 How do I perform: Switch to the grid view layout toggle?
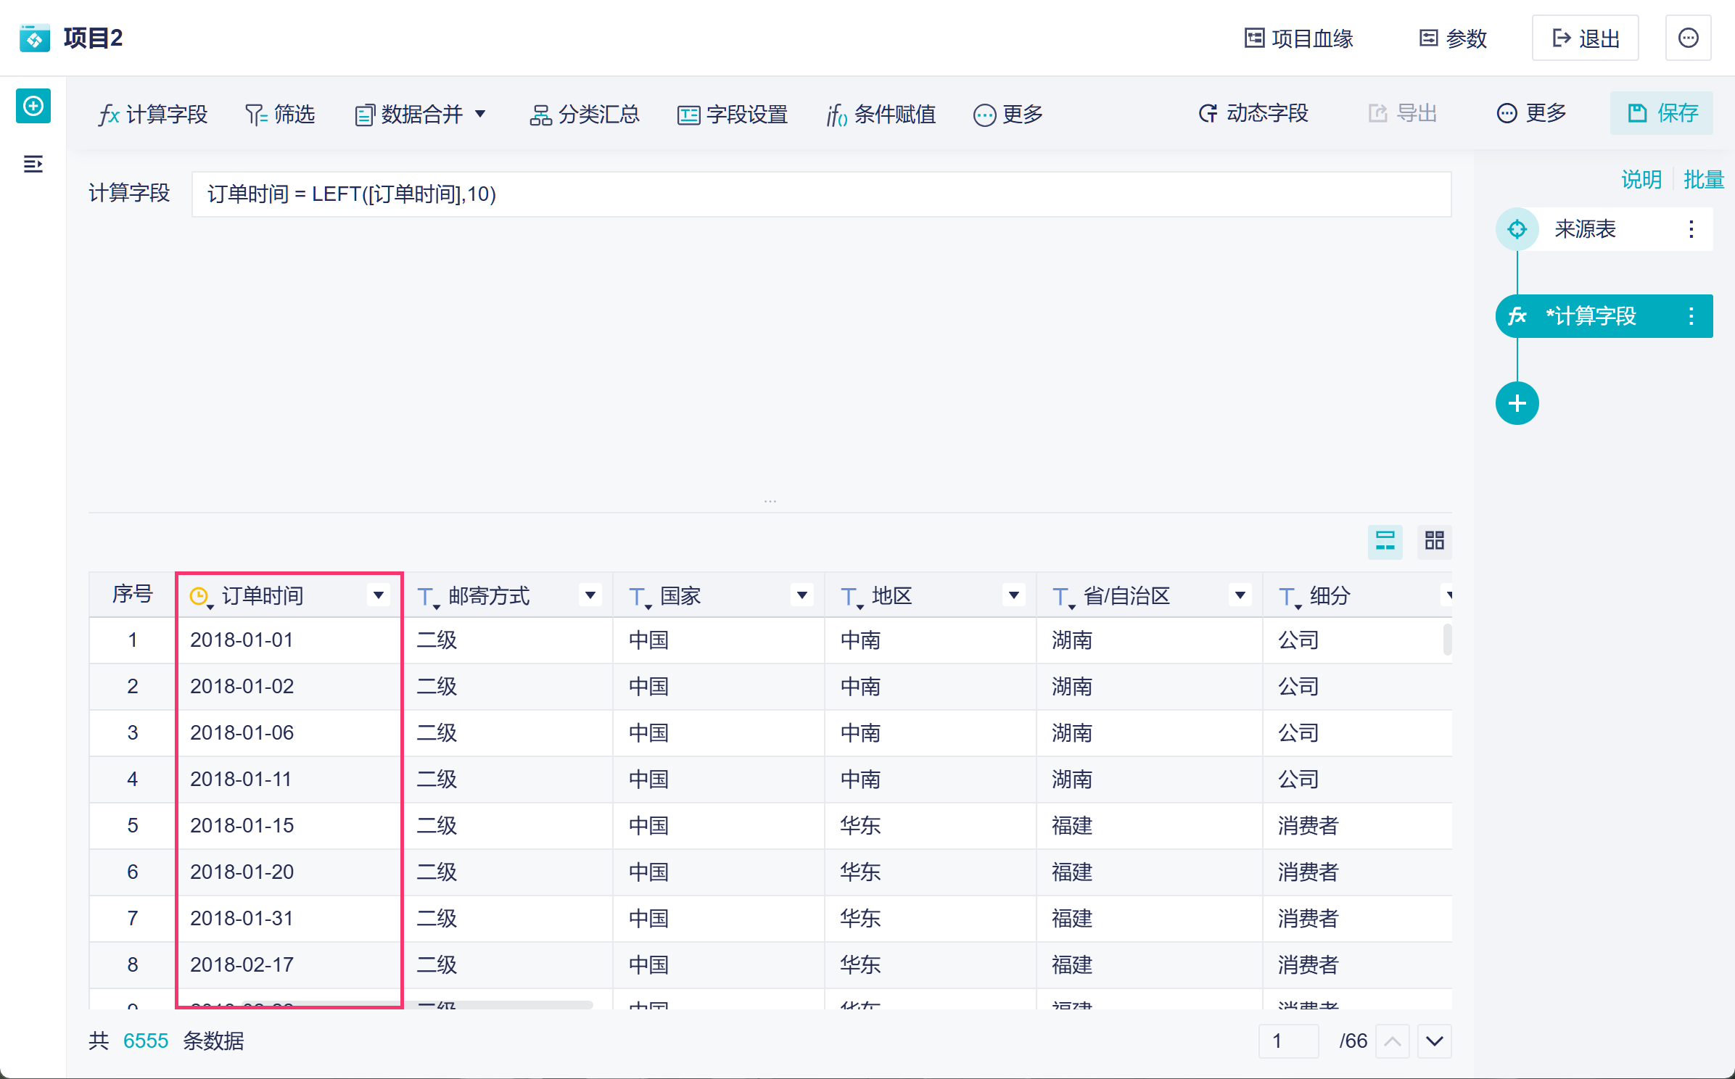coord(1434,541)
